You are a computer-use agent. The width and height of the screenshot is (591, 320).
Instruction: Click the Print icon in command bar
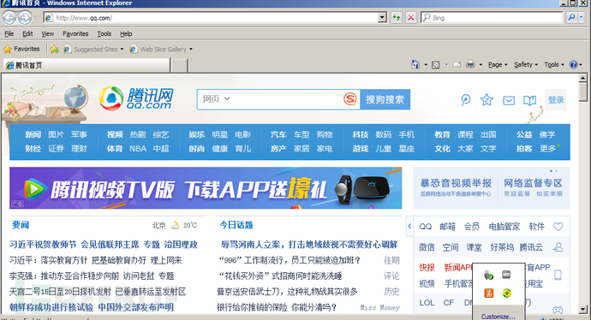(x=470, y=65)
